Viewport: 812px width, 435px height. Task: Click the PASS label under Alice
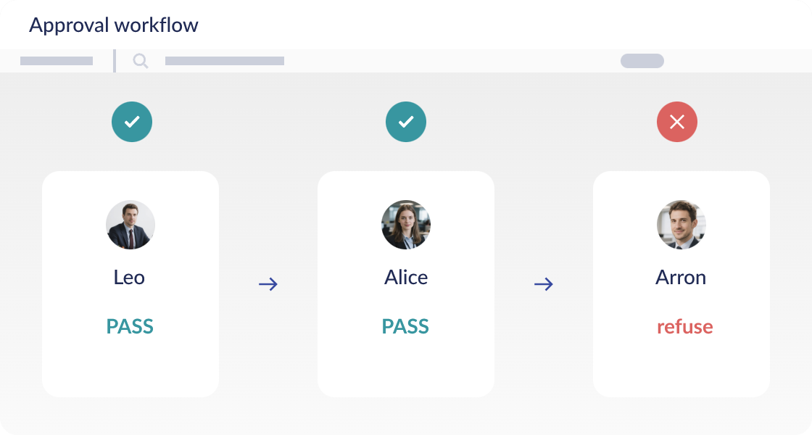tap(405, 327)
